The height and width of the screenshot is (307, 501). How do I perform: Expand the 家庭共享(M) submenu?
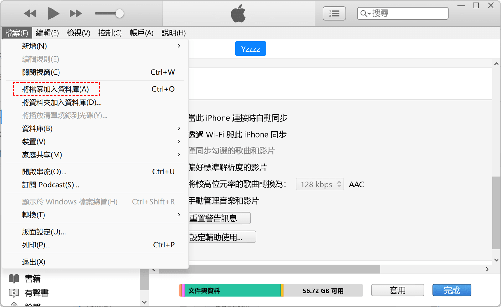pyautogui.click(x=95, y=155)
